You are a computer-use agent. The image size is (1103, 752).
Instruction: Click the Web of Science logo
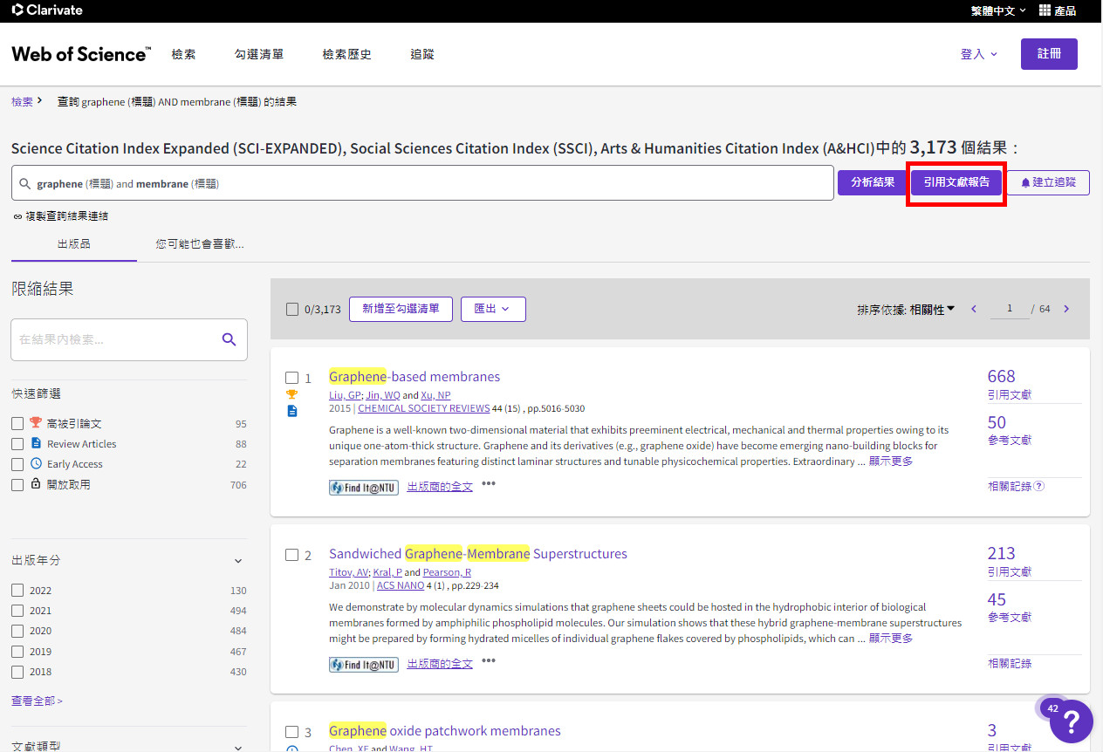(80, 54)
